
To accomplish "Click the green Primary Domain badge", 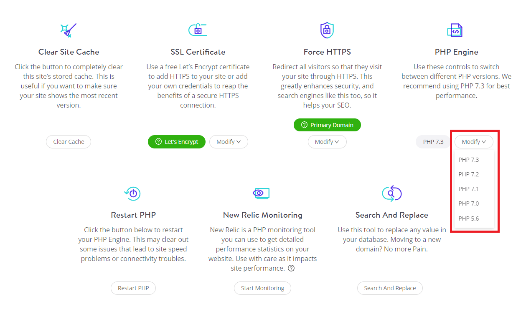I will pos(327,125).
